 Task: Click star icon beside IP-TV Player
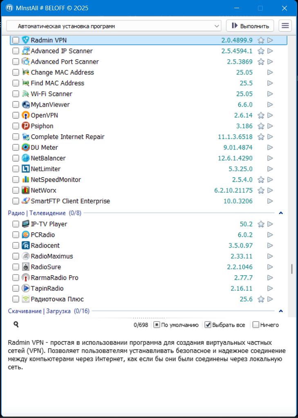pyautogui.click(x=261, y=224)
